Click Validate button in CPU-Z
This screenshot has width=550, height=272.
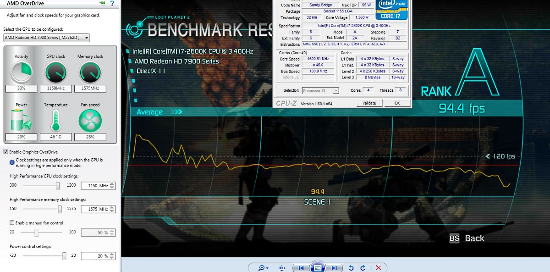coord(369,103)
